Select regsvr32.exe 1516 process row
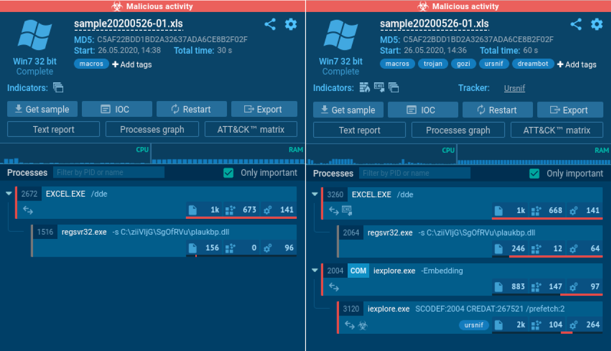 point(164,241)
